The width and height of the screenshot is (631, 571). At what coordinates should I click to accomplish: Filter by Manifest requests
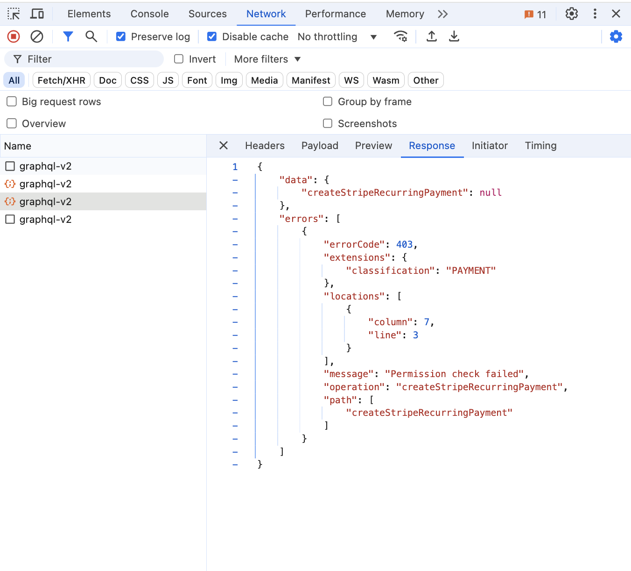(311, 80)
